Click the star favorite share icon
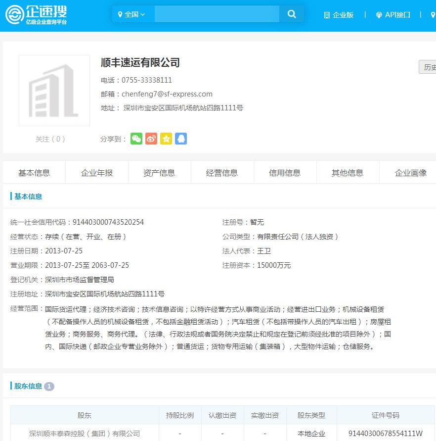Screen dimensions: 436x441 pyautogui.click(x=166, y=139)
